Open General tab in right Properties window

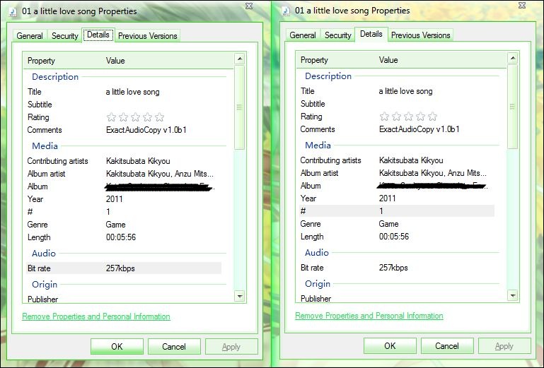click(303, 35)
